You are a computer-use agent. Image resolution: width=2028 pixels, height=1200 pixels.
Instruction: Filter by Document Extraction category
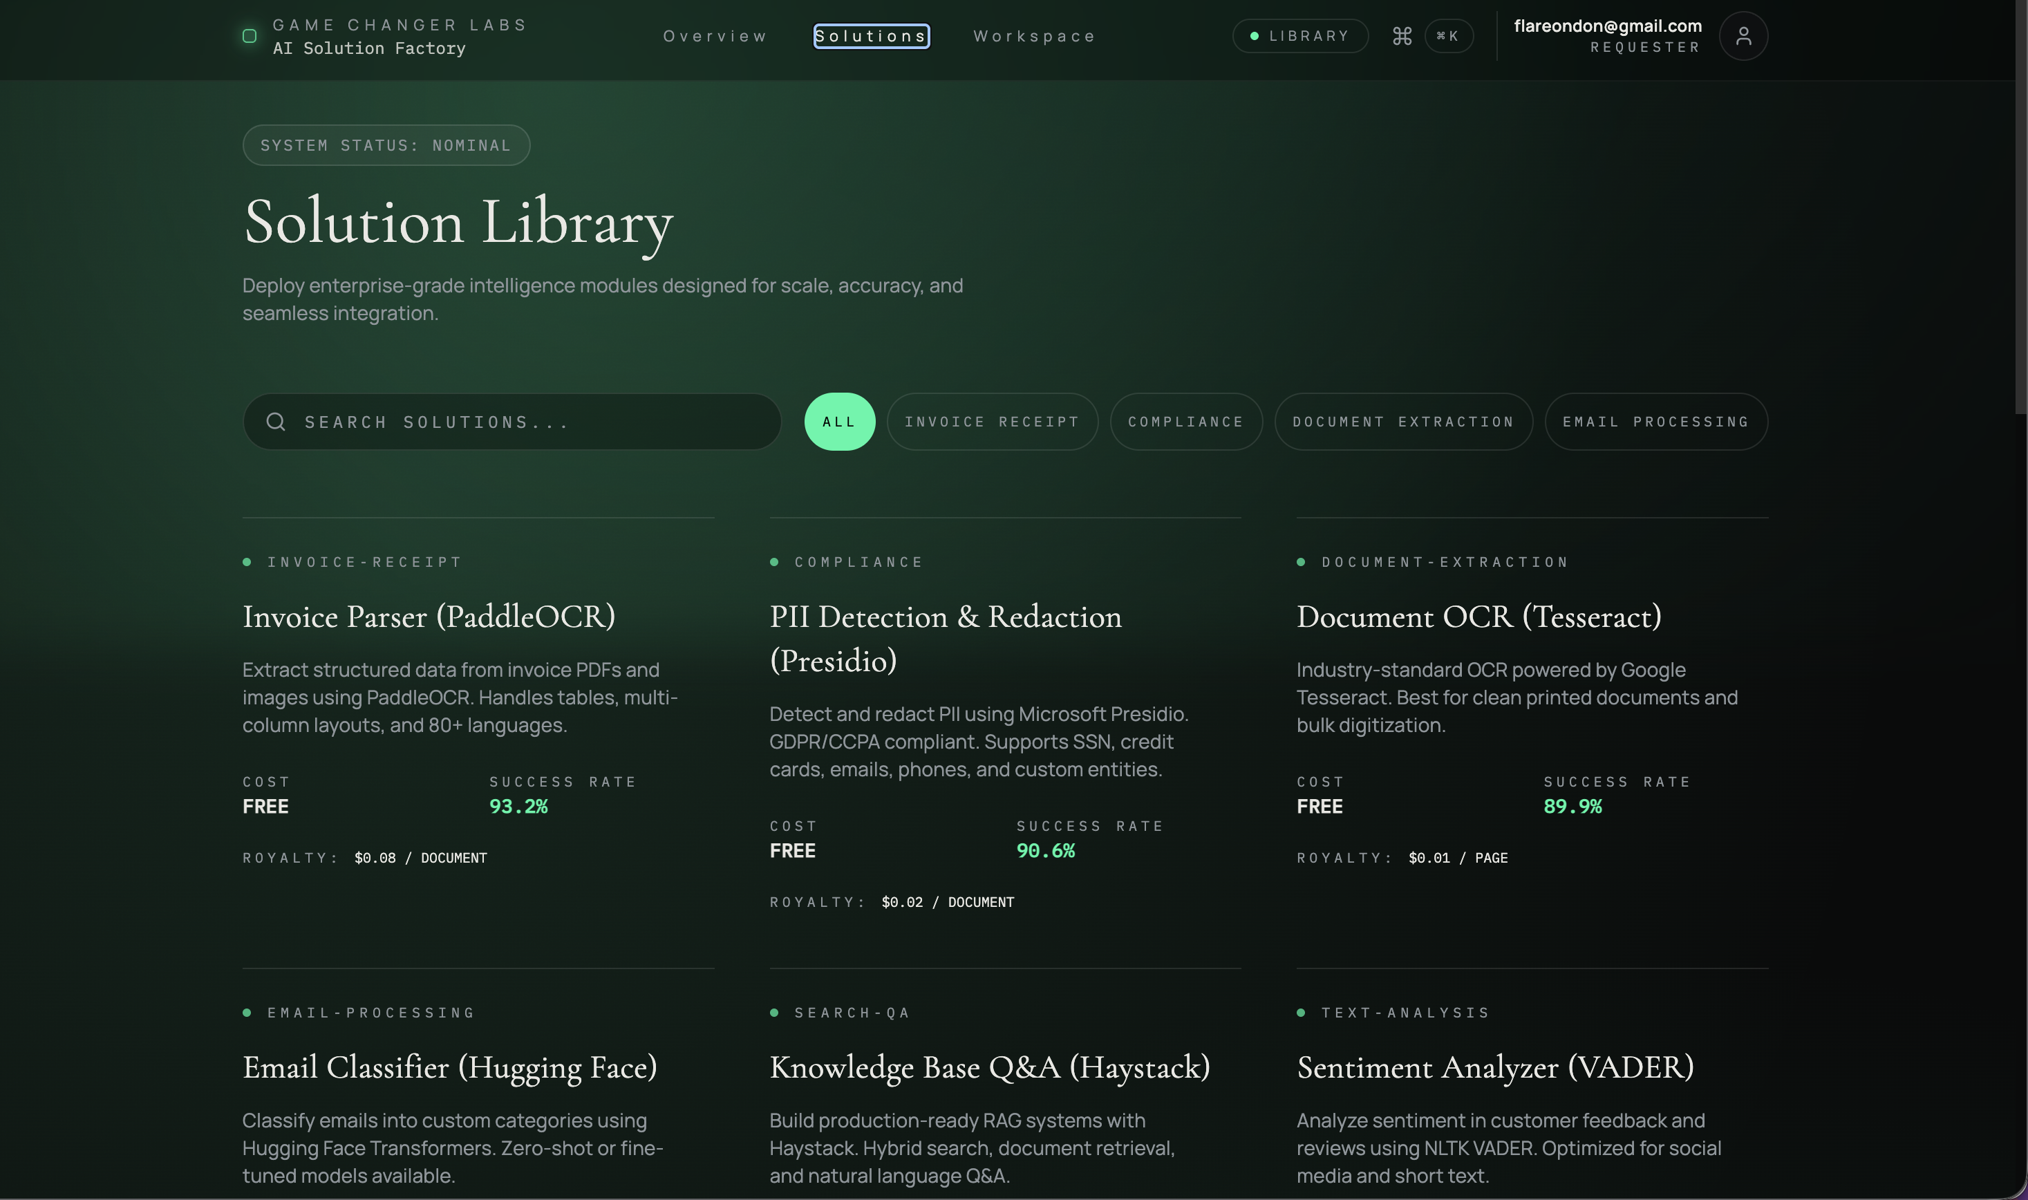pos(1403,422)
